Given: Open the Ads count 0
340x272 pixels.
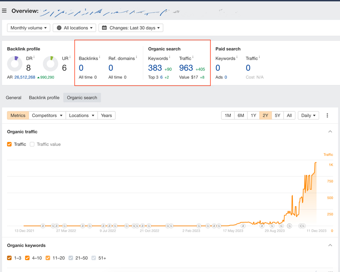Looking at the screenshot, I should [x=226, y=77].
